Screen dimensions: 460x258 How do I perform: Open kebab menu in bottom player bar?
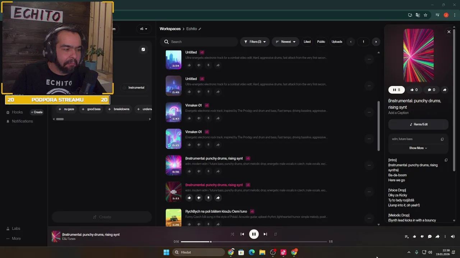tap(445, 236)
